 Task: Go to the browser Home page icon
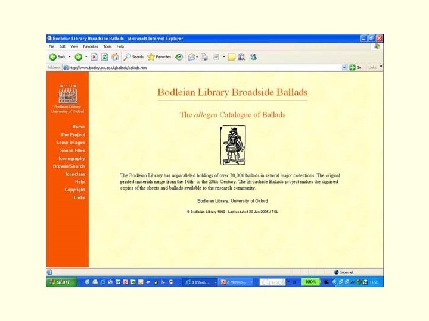click(x=115, y=57)
